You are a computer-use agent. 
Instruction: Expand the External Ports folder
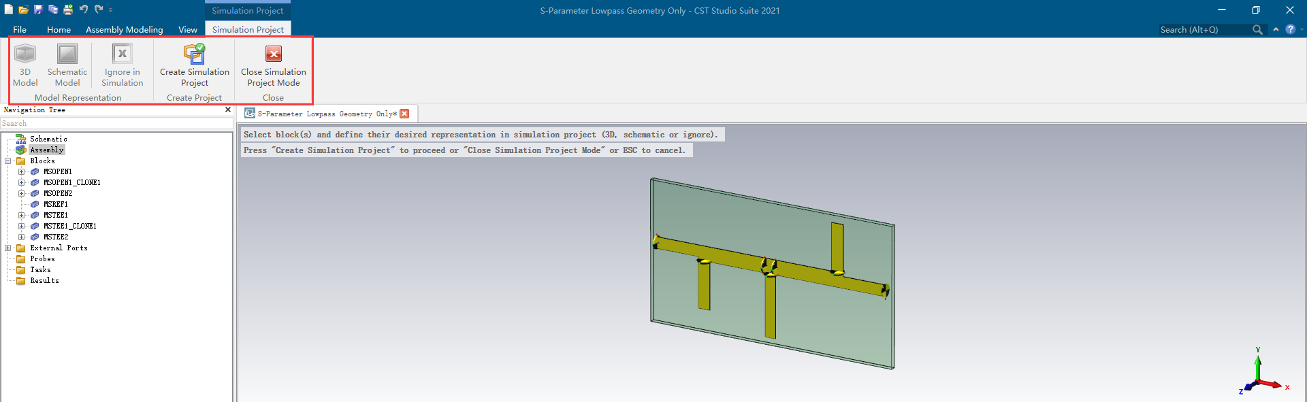pyautogui.click(x=8, y=248)
